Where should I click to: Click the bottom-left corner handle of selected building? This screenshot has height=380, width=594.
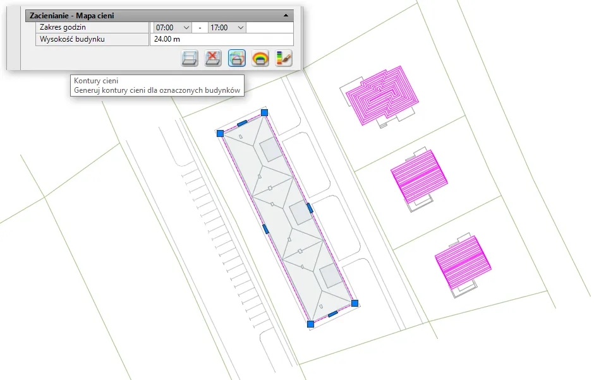[x=310, y=324]
